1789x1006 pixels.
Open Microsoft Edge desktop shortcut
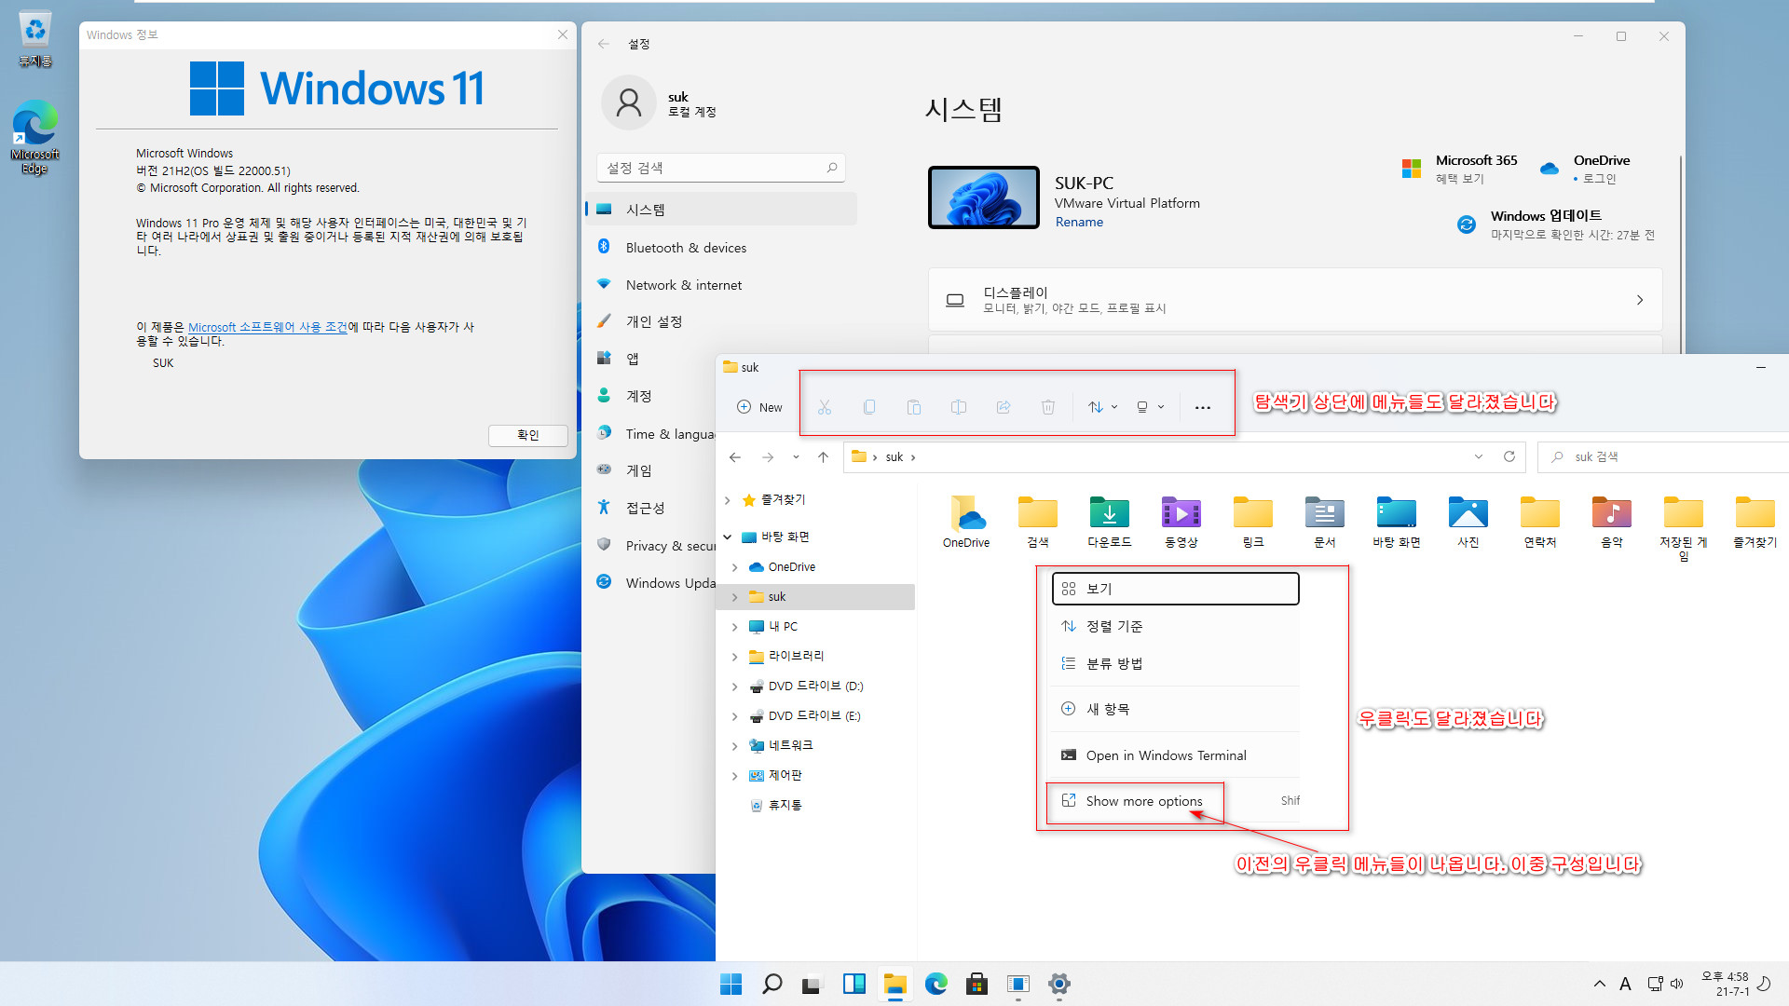34,138
